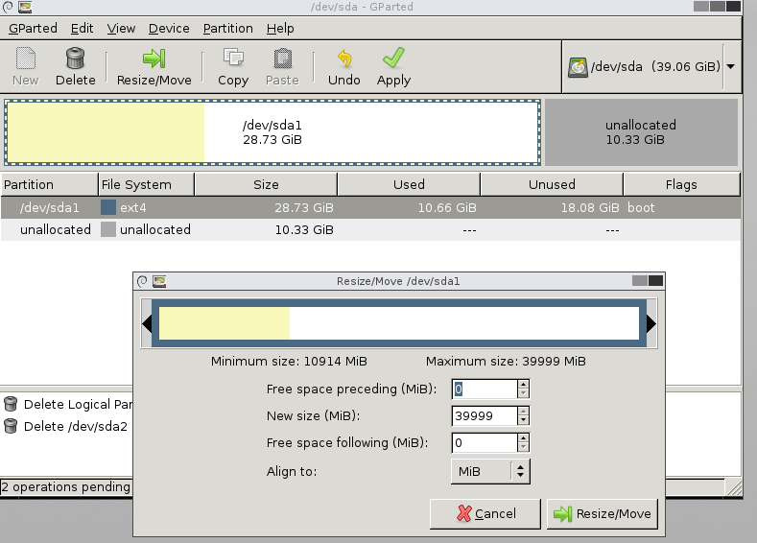
Task: Click the left arrow handle in resize bar
Action: point(147,323)
